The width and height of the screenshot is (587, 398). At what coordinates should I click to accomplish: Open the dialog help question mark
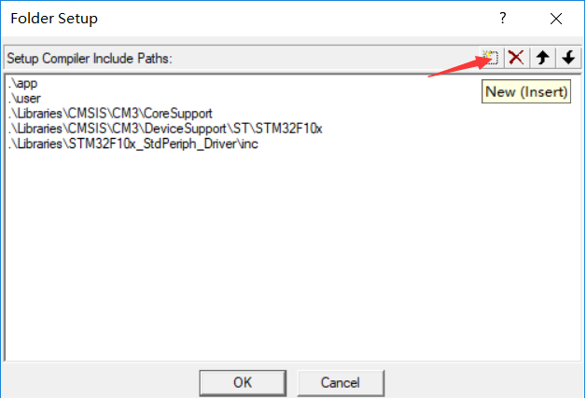503,18
